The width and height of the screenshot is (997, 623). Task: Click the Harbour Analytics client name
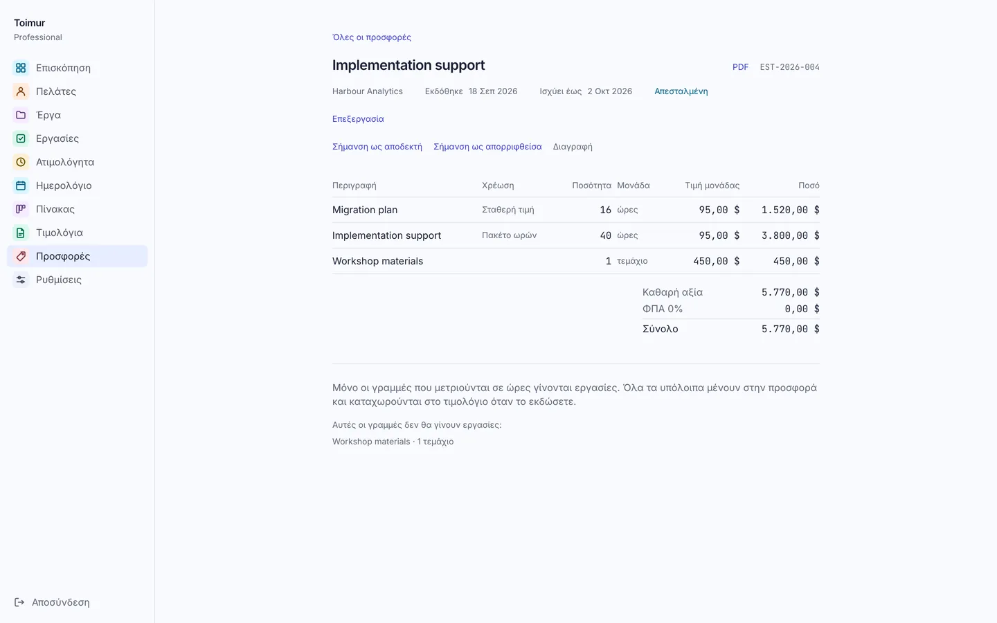pos(368,91)
